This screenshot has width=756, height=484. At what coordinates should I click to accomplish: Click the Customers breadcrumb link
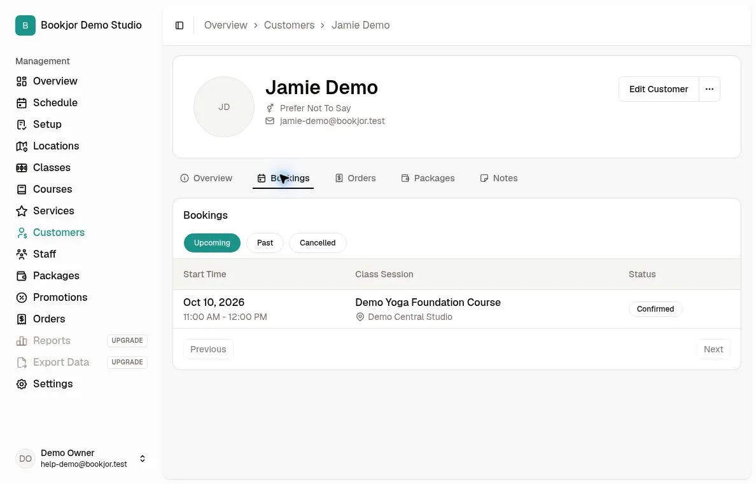(x=290, y=25)
